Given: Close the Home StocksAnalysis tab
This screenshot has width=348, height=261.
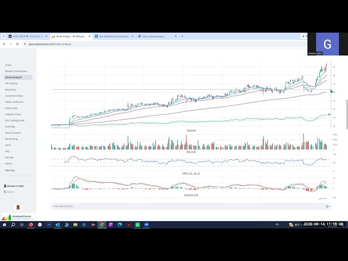Looking at the screenshot, I should pos(176,36).
